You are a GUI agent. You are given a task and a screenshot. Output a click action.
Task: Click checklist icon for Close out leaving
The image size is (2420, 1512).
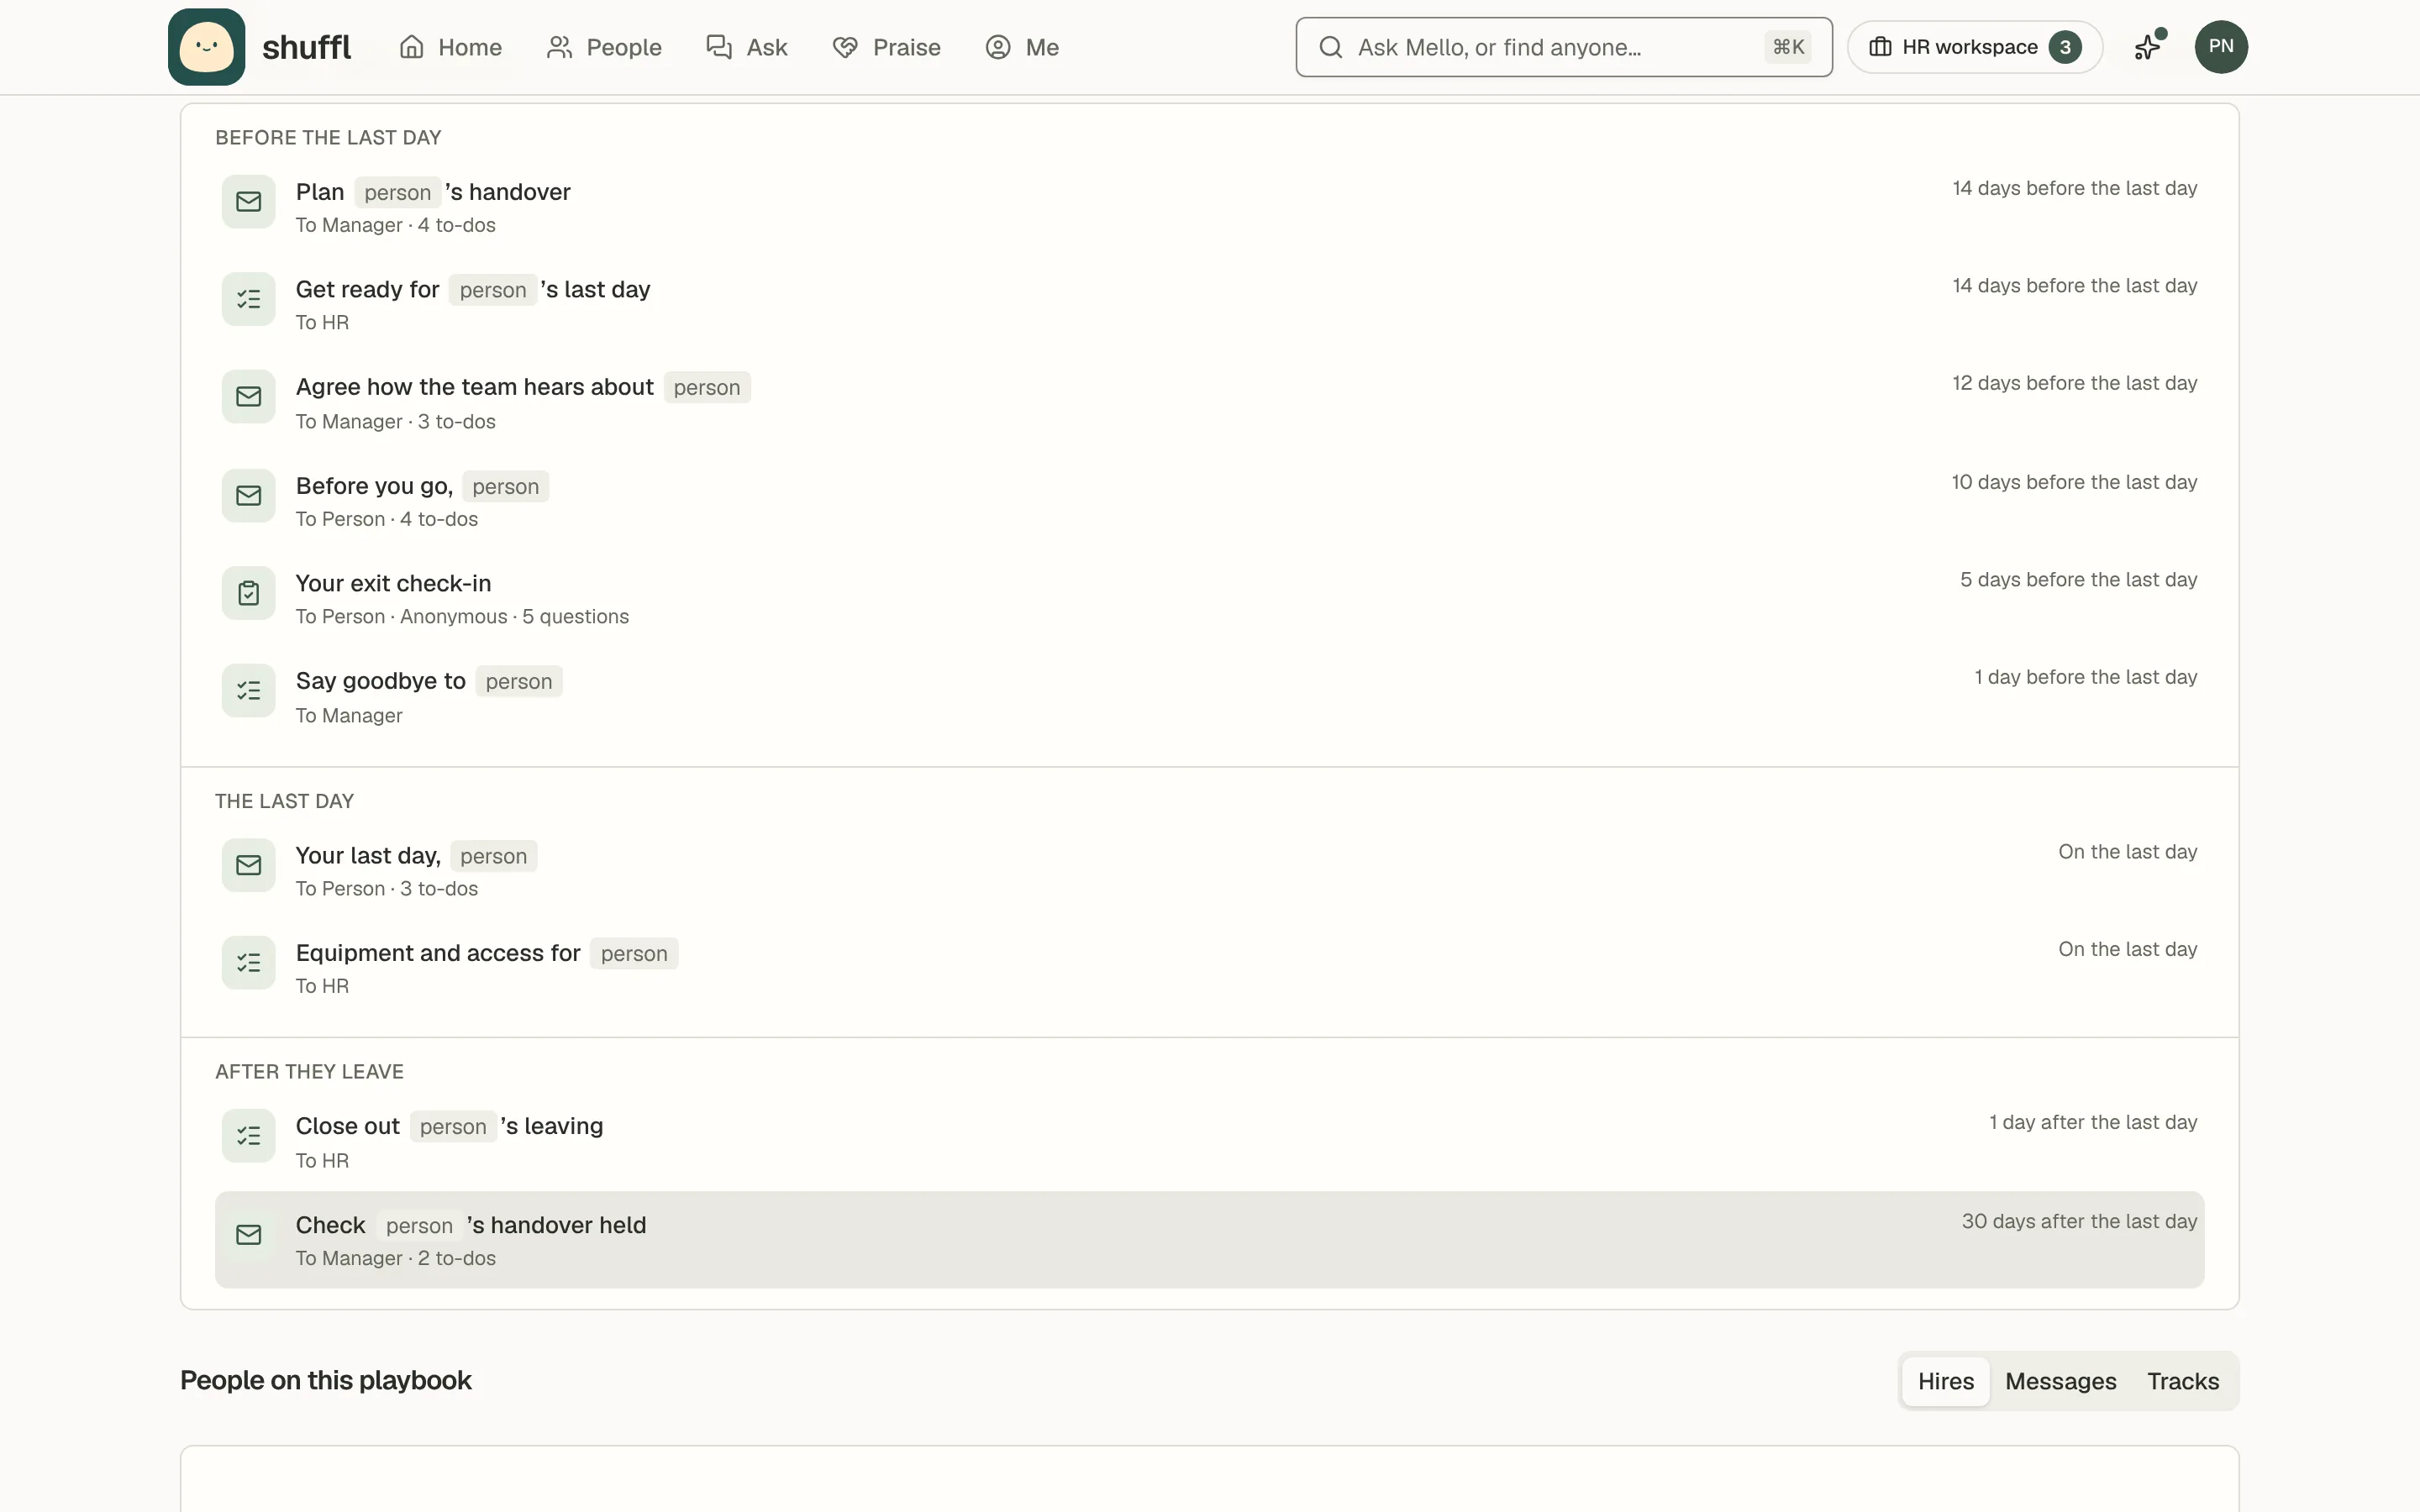pos(248,1136)
